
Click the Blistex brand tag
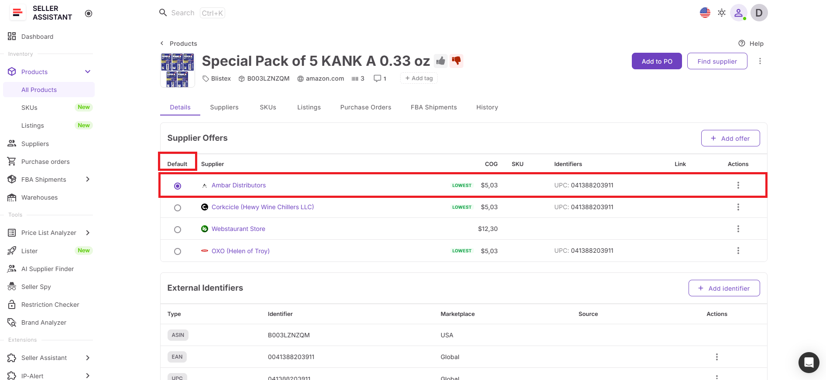(217, 78)
